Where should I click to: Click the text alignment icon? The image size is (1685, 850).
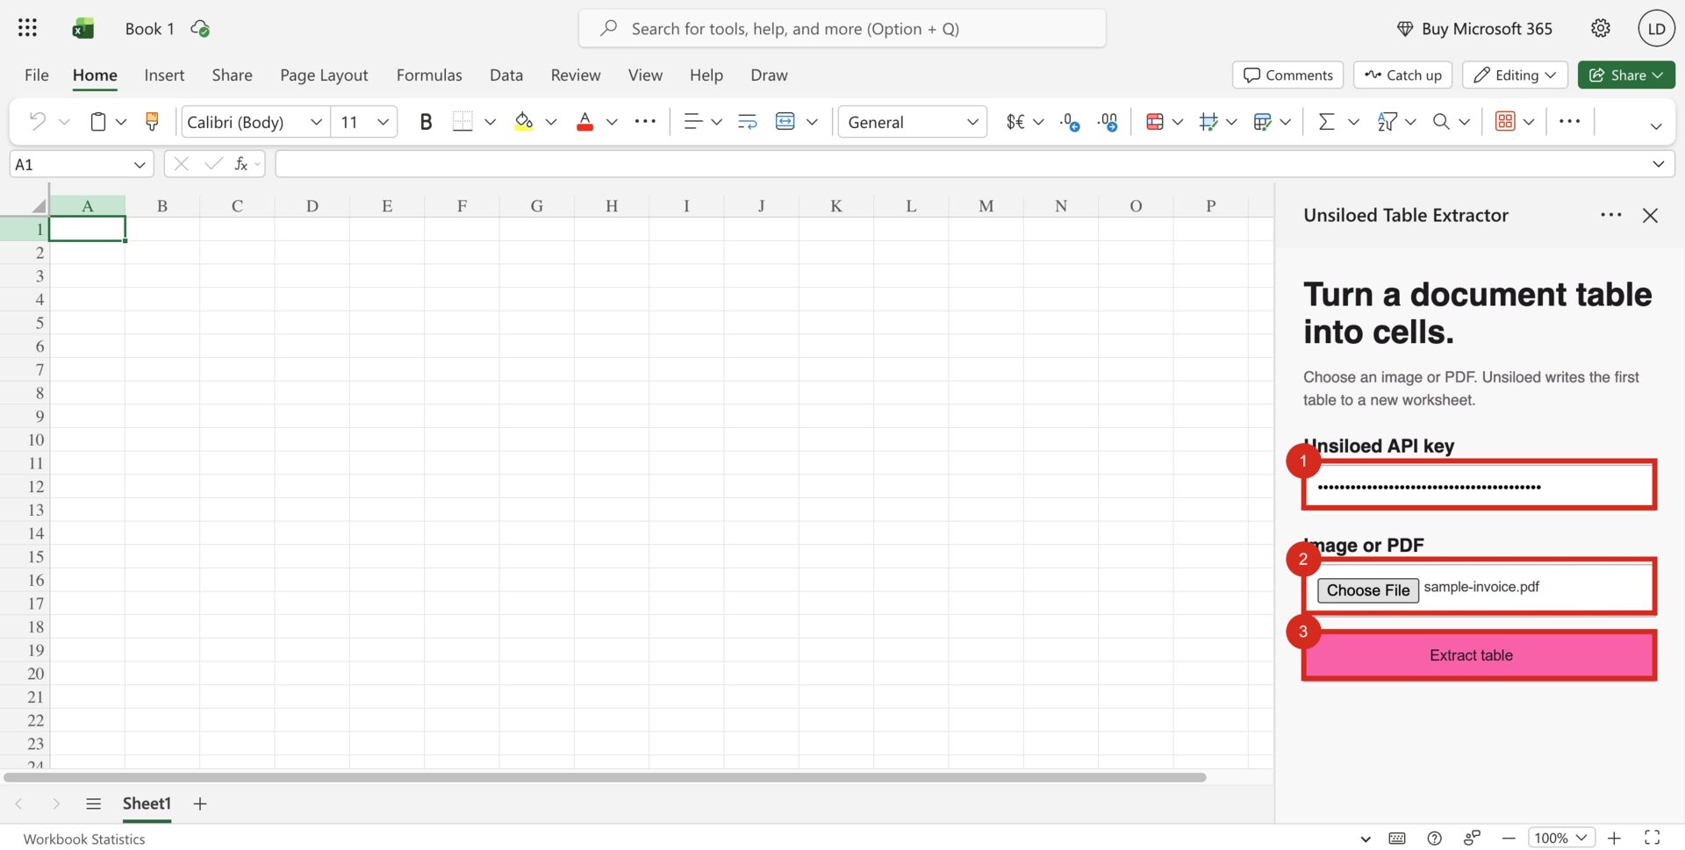click(x=692, y=121)
